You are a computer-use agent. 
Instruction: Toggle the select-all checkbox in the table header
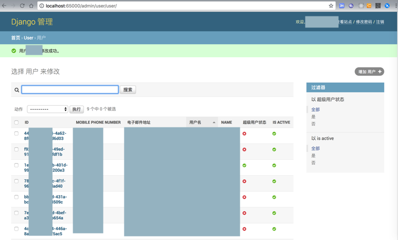(16, 122)
